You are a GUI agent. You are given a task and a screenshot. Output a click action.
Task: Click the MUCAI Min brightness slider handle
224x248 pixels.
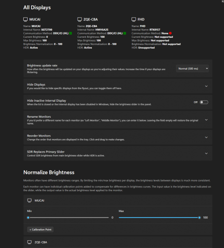click(x=28, y=217)
